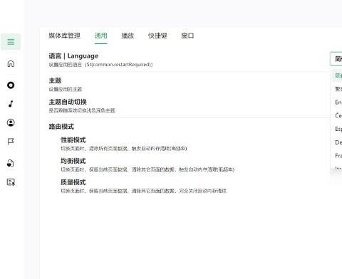Click the 语言 | Language setting title
This screenshot has width=342, height=279.
[x=73, y=56]
